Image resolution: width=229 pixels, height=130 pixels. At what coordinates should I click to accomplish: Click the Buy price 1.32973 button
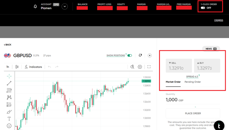coord(207,66)
